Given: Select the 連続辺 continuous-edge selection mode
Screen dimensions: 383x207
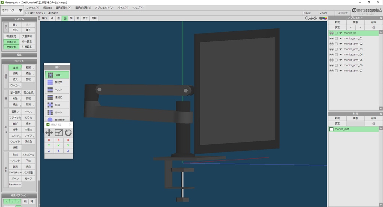Looking at the screenshot, I should 57,97.
